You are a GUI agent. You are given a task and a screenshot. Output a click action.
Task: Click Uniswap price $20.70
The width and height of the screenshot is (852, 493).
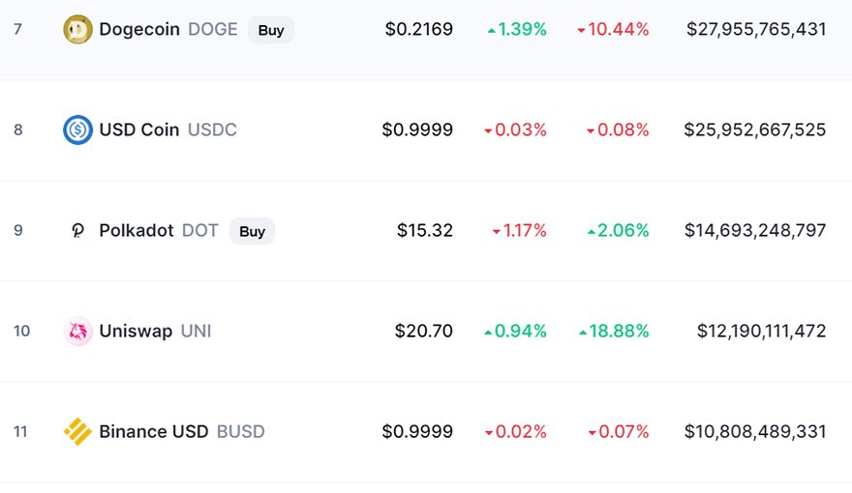(x=424, y=331)
